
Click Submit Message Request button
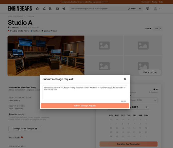(x=85, y=106)
